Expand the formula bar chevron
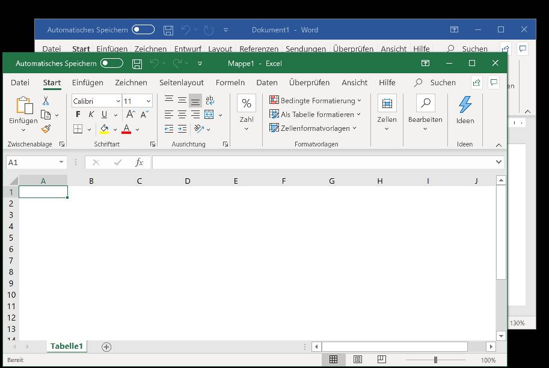 pos(498,162)
